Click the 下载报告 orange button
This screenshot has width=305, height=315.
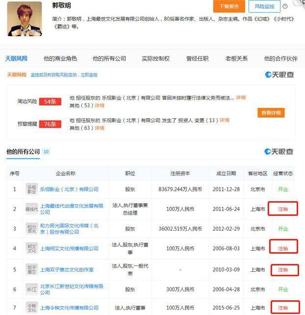(229, 6)
